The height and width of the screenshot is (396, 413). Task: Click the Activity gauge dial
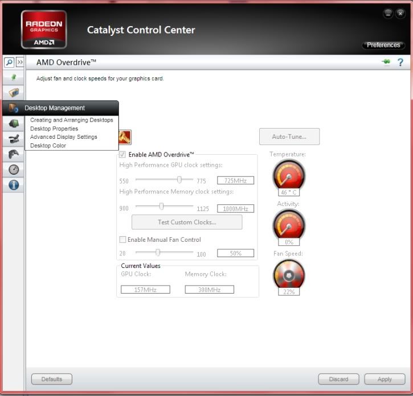point(289,224)
